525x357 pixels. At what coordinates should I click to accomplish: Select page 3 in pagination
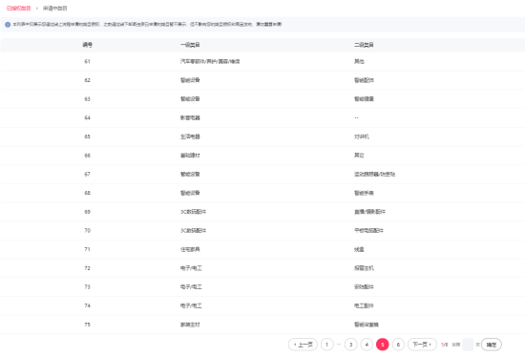coord(351,345)
